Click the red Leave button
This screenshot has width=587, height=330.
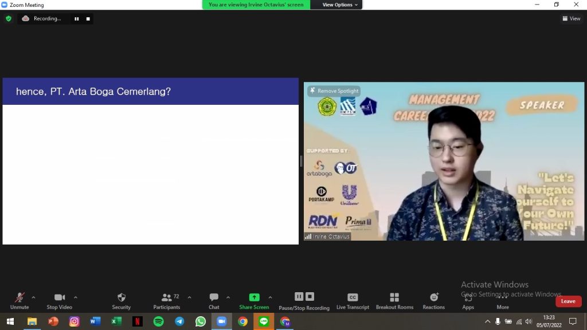click(568, 301)
